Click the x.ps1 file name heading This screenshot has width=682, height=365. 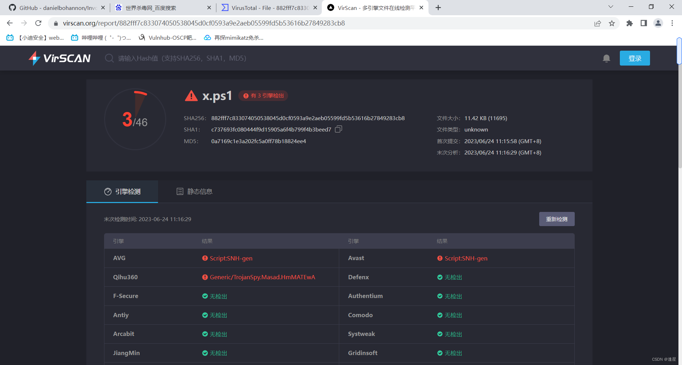point(217,96)
